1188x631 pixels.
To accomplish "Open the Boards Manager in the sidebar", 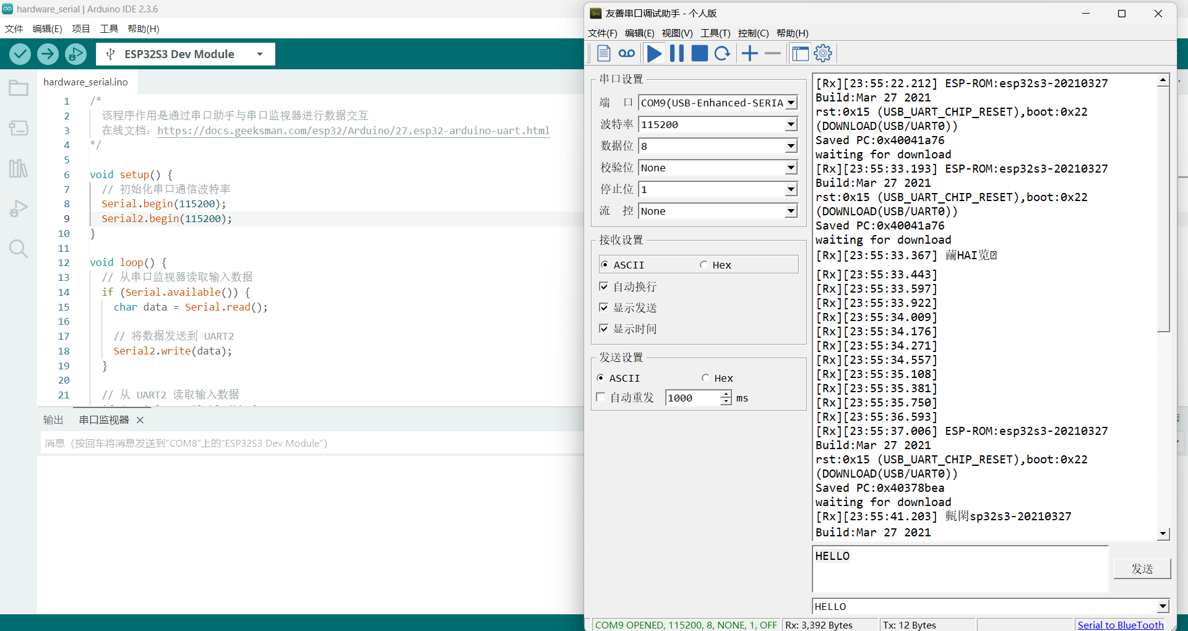I will 19,128.
